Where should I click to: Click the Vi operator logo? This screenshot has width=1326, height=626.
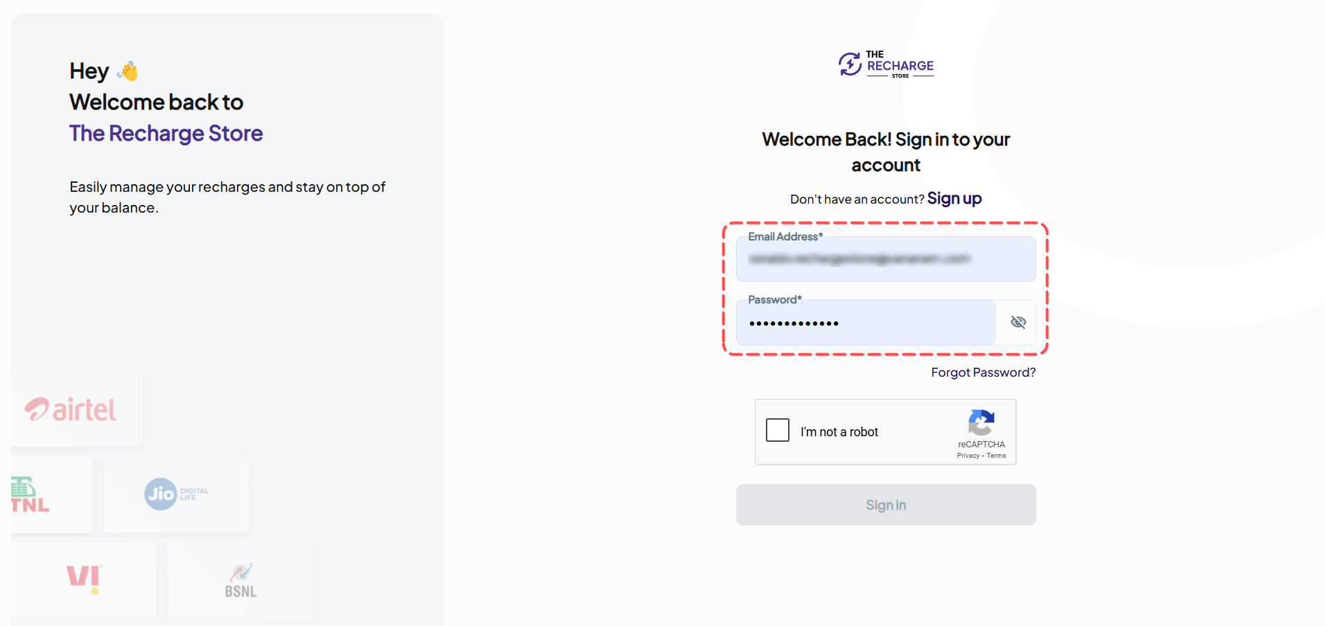(85, 580)
